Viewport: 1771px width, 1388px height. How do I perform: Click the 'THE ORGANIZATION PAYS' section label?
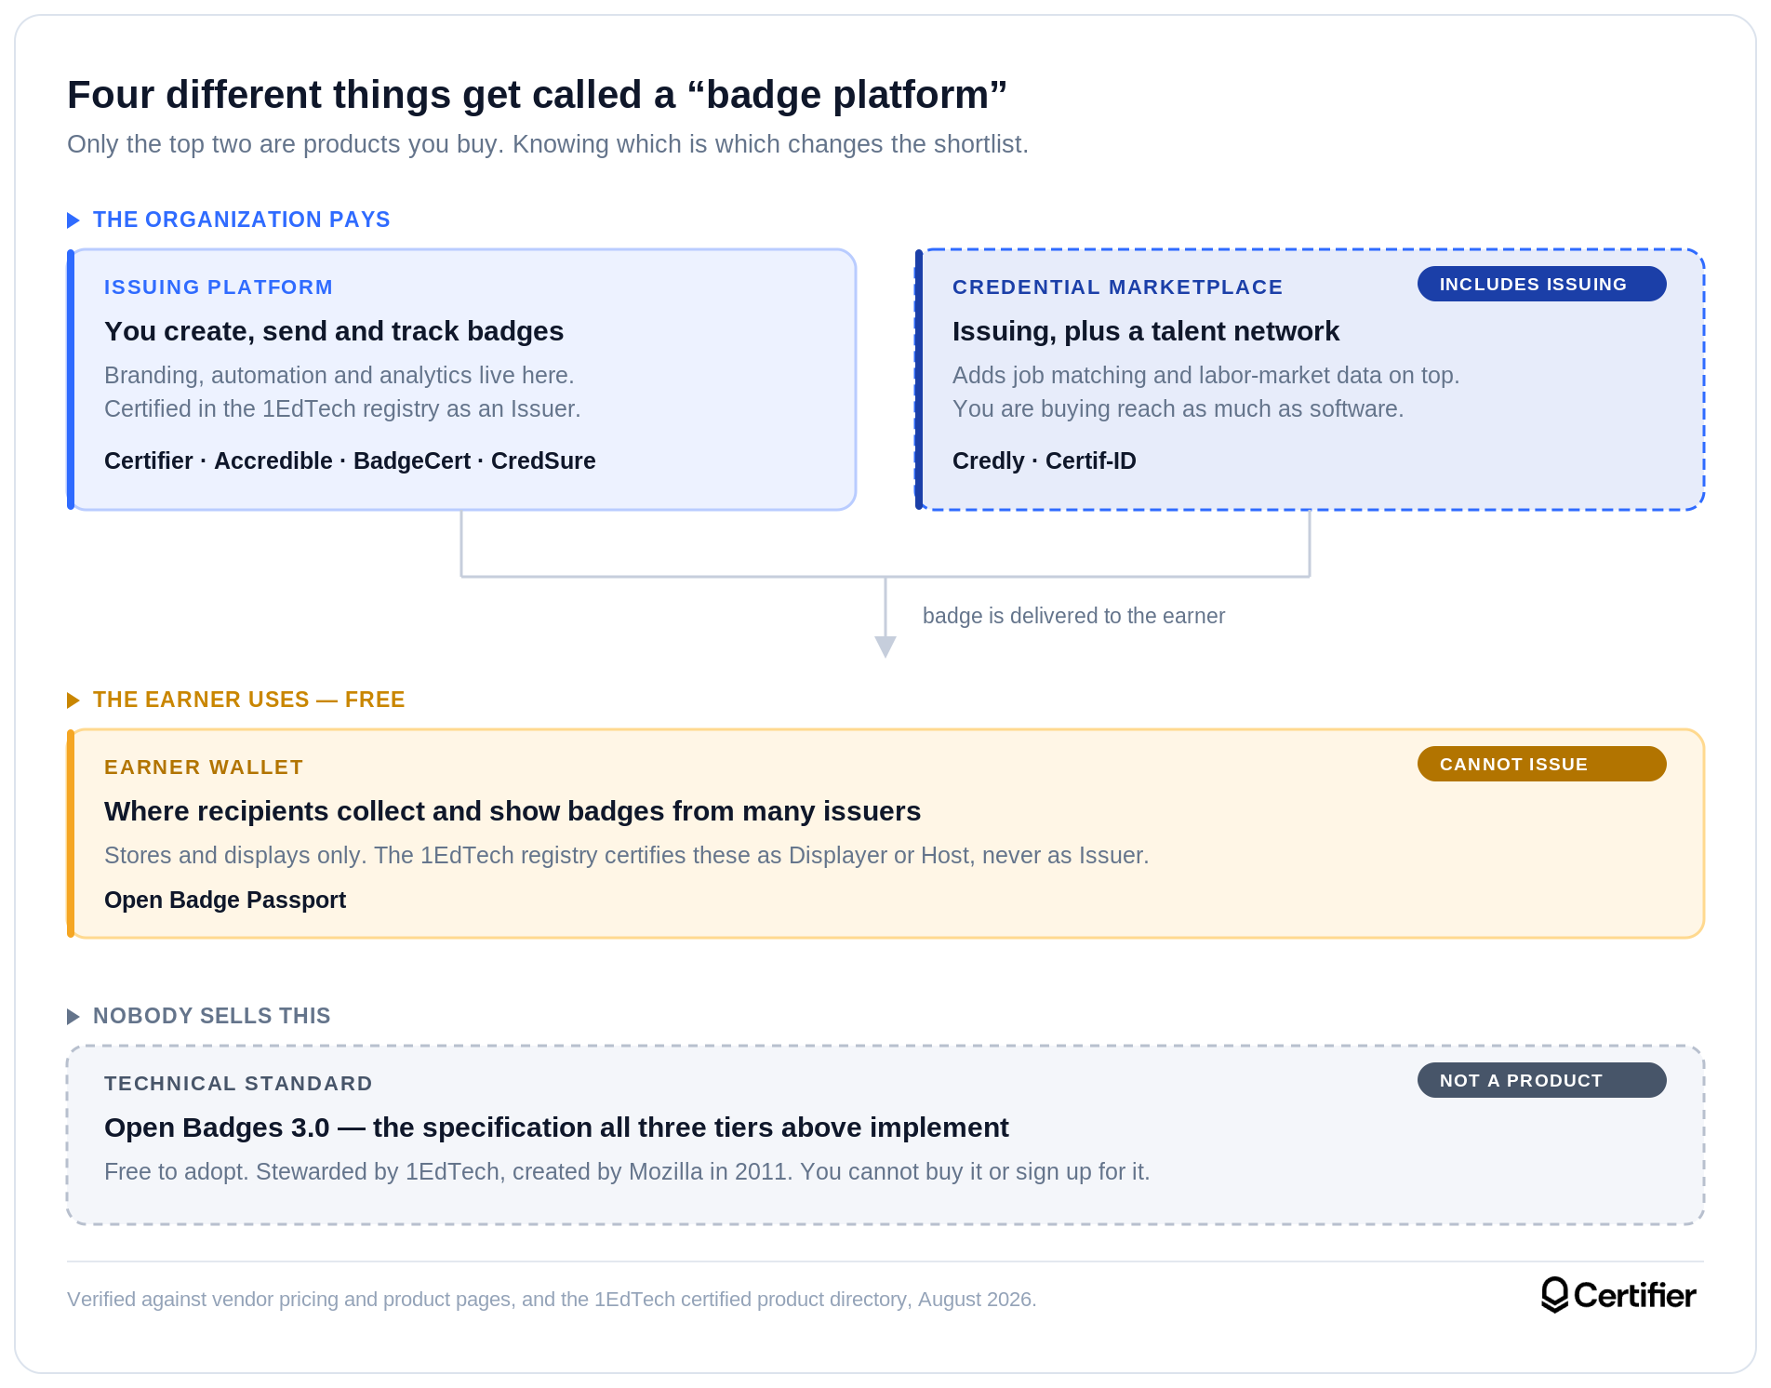tap(242, 220)
